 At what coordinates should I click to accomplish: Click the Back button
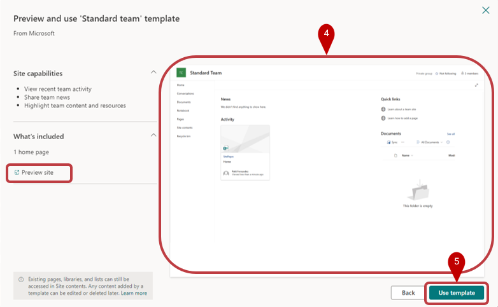click(408, 292)
